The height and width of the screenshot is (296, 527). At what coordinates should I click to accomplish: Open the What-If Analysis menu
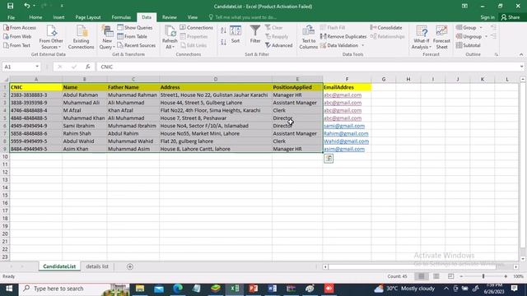pos(422,37)
